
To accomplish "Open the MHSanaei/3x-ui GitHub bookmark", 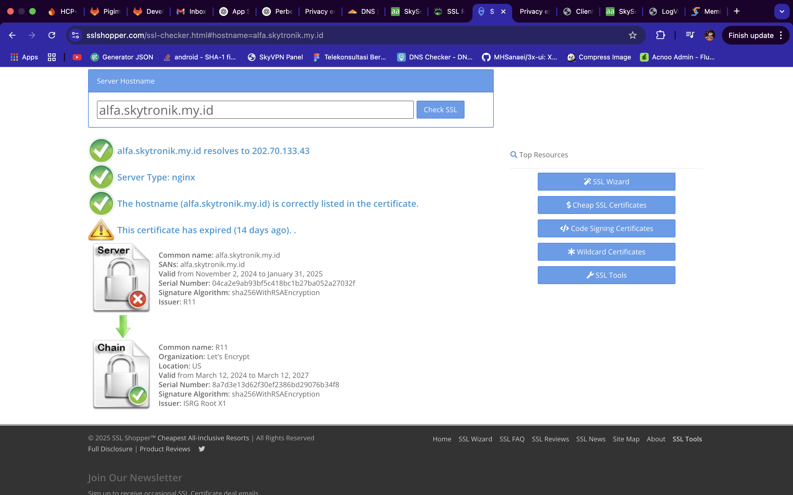I will [x=519, y=57].
